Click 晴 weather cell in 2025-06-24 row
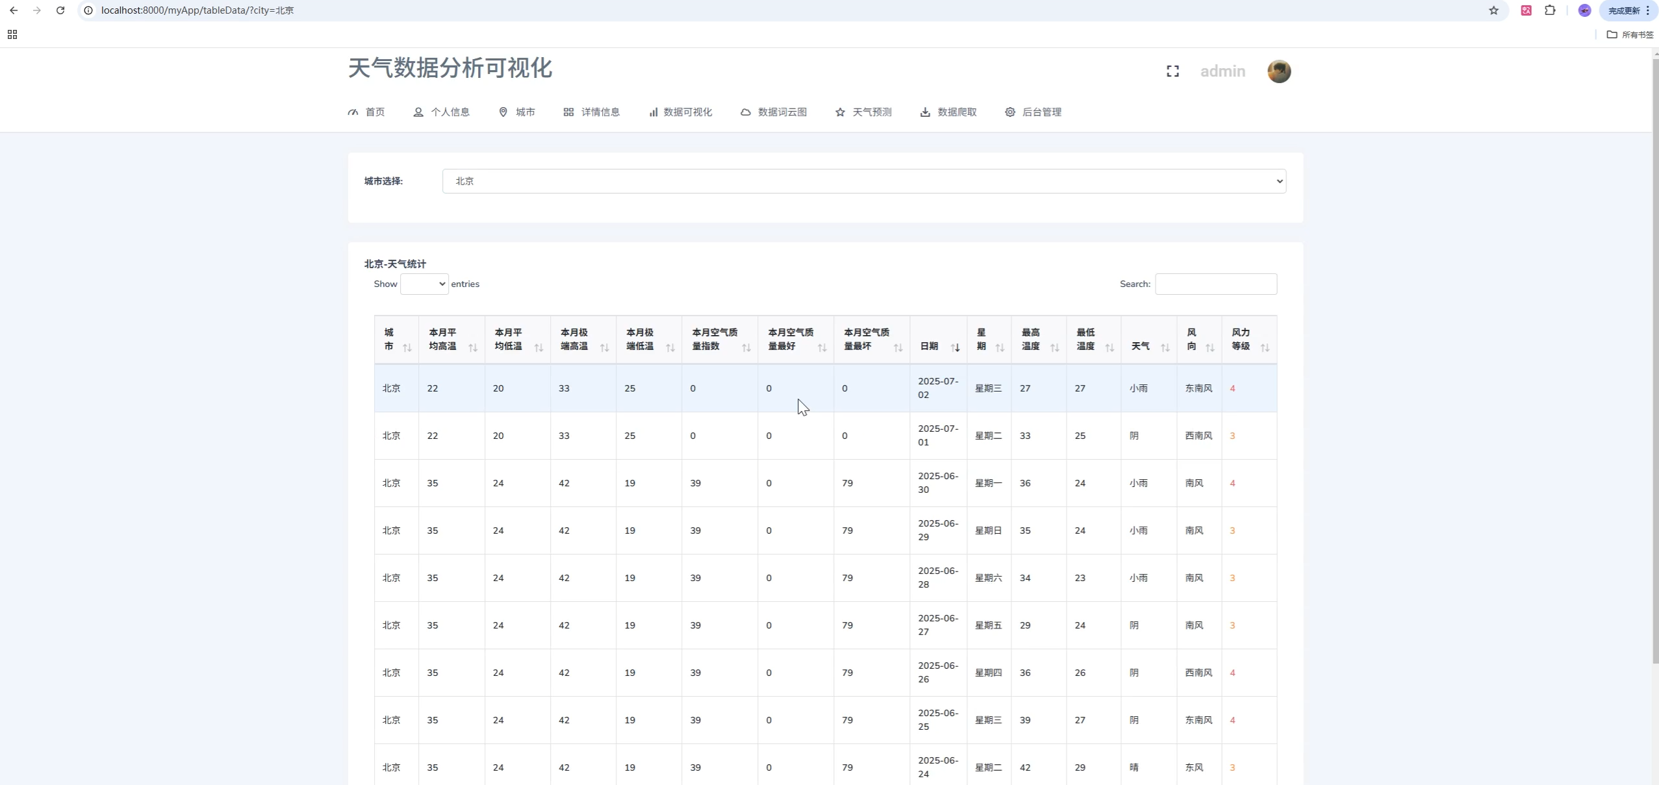Viewport: 1659px width, 785px height. tap(1133, 767)
